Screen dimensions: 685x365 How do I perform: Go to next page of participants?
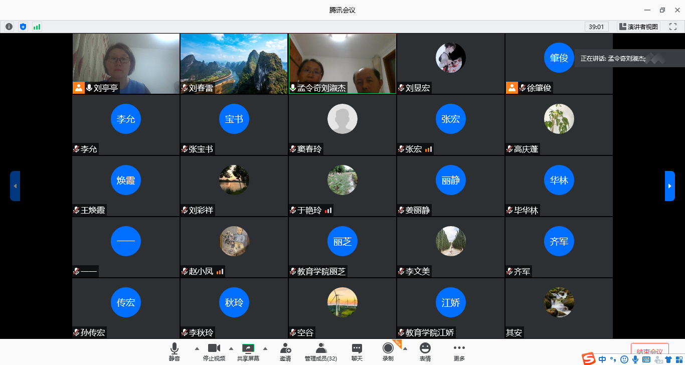coord(670,186)
